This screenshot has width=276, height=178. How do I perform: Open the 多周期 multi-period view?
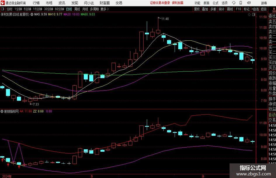click(94, 9)
